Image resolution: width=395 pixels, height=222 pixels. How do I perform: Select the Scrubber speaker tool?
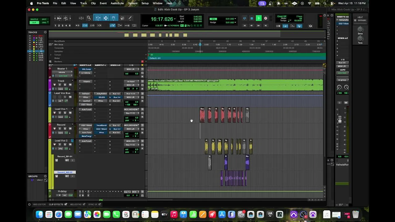(122, 18)
